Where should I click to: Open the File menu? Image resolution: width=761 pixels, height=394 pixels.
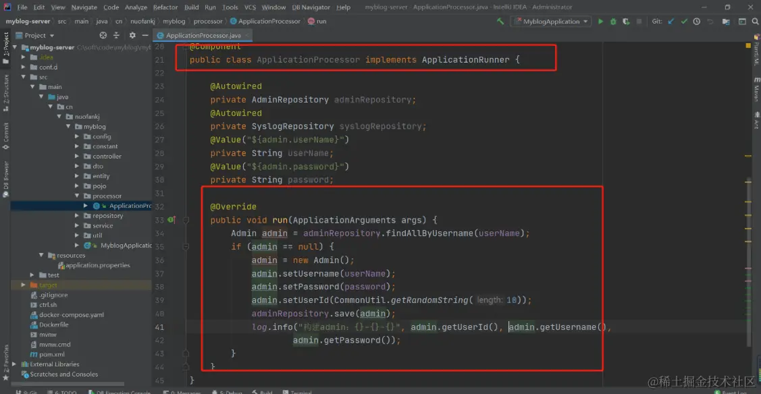(x=22, y=7)
